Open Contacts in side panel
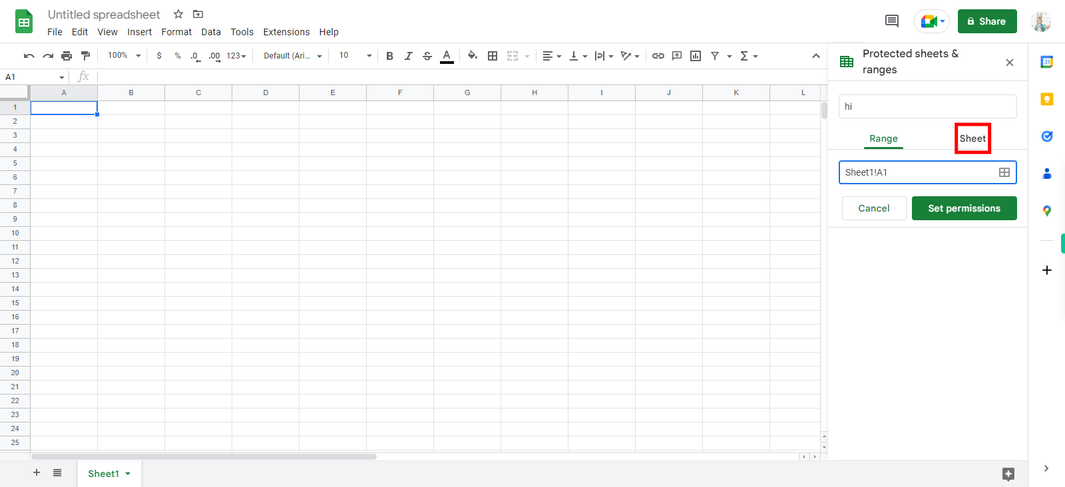The height and width of the screenshot is (487, 1065). (1047, 174)
